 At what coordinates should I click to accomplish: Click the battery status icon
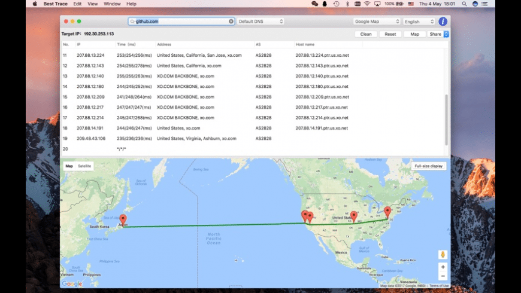click(399, 4)
